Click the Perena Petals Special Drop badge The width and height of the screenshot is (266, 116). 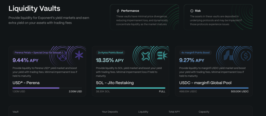(x=39, y=53)
